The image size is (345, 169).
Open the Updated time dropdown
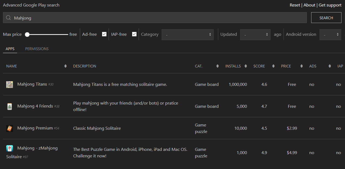[x=255, y=35]
